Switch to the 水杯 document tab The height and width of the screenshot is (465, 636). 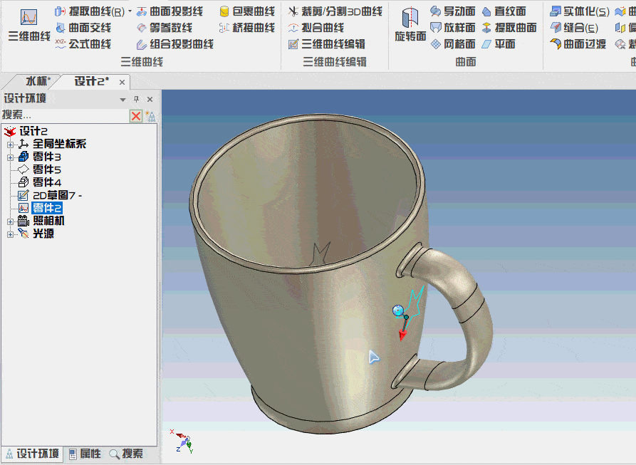[37, 80]
